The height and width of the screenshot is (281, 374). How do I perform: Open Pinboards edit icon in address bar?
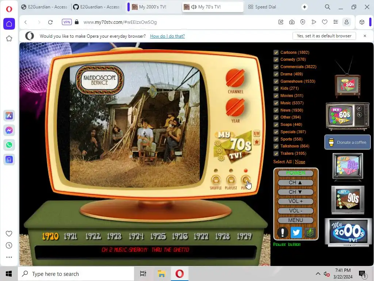tap(281, 22)
